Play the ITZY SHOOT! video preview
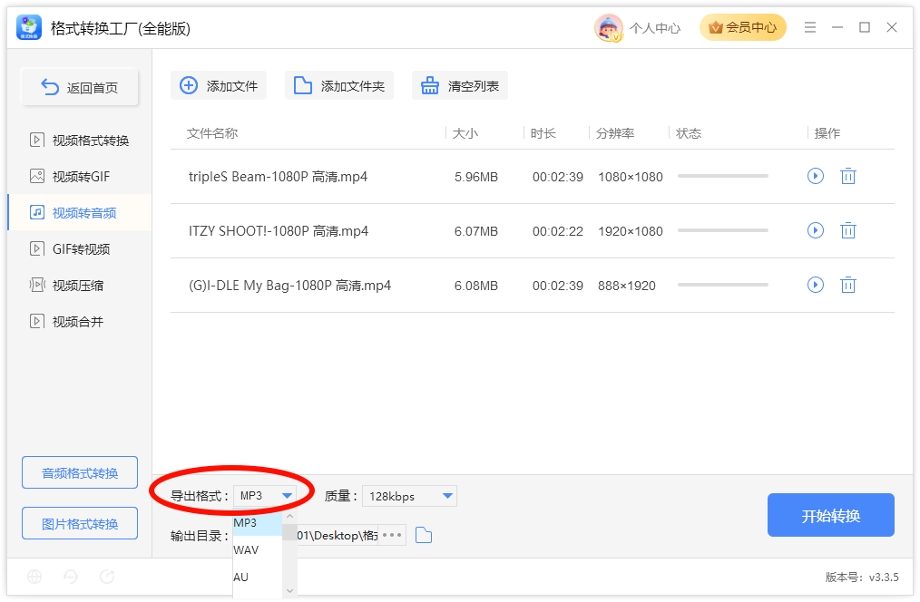 click(x=815, y=230)
